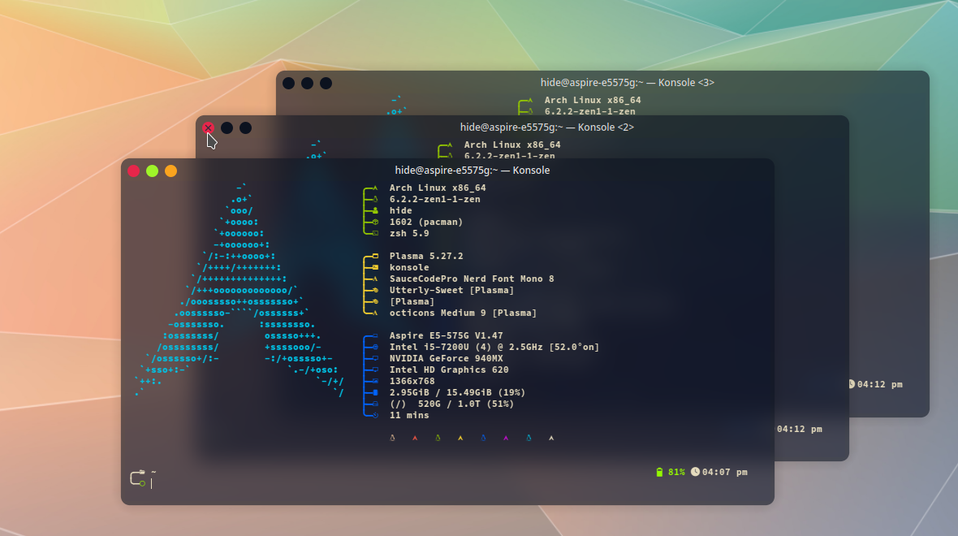This screenshot has width=958, height=536.
Task: Click the 'Aspire E5-575G V1.47' text
Action: click(446, 335)
